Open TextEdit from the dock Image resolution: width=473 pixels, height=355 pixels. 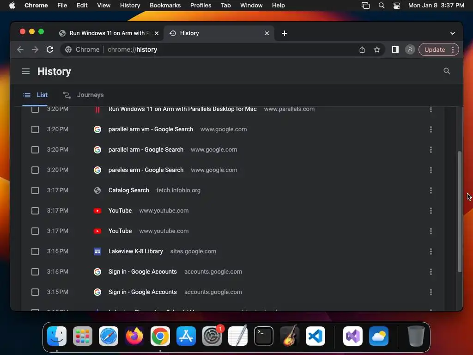click(238, 336)
